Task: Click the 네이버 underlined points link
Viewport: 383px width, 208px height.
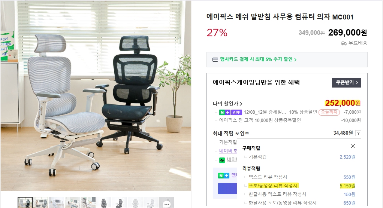Action: coord(228,151)
